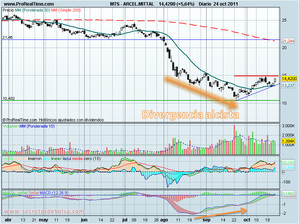Viewport: 299px width, 224px height.
Task: Click the yellow 1.394K volume value box
Action: tap(288, 141)
